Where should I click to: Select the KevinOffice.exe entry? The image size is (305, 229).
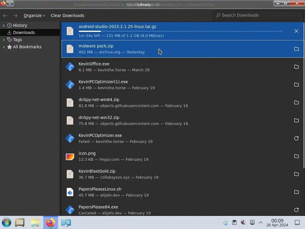(183, 67)
